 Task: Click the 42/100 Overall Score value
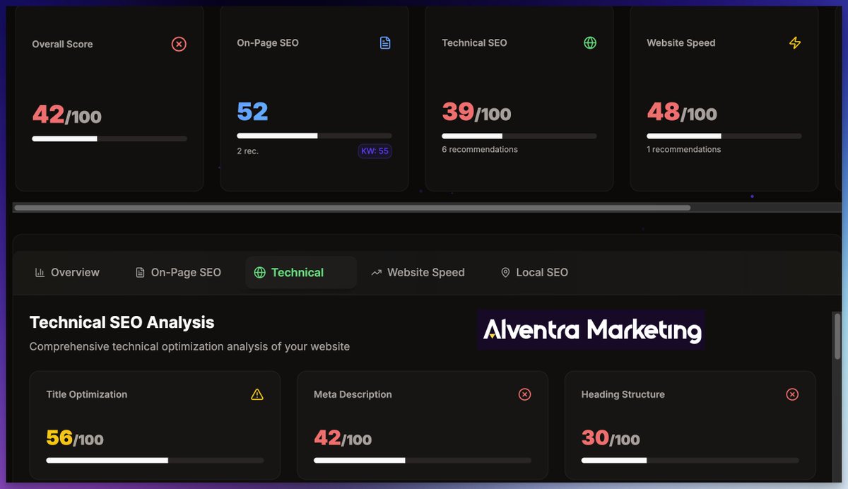pyautogui.click(x=67, y=114)
